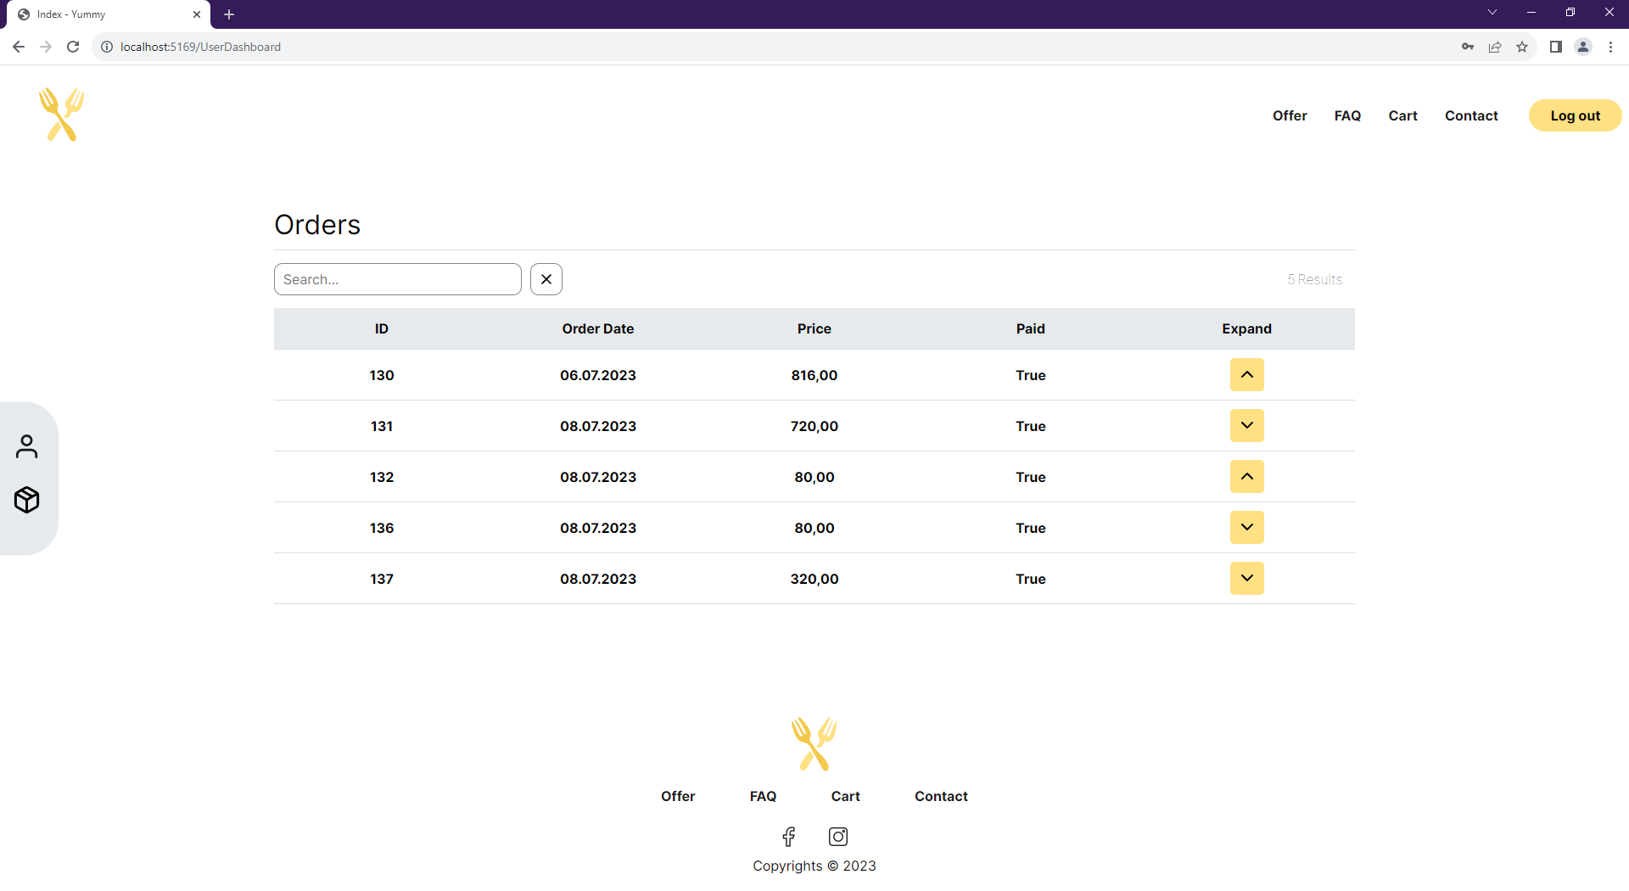Open the Instagram icon in the footer
Image resolution: width=1629 pixels, height=891 pixels.
(837, 836)
